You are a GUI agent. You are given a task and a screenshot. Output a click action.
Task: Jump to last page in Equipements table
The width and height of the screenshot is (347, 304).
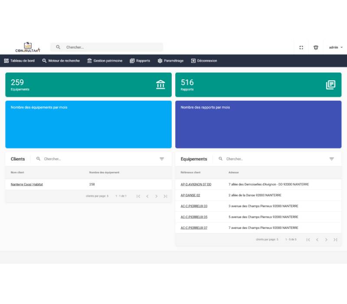(x=335, y=240)
